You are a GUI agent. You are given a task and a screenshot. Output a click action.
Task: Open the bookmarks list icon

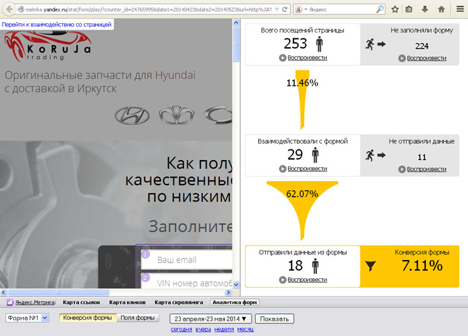tap(410, 9)
